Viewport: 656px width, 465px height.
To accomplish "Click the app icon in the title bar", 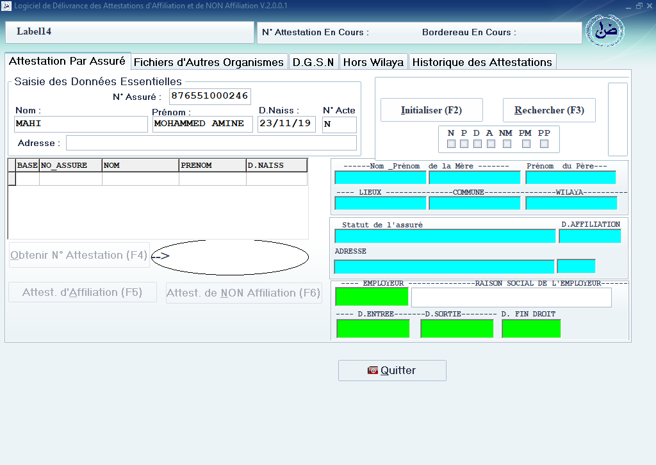I will pyautogui.click(x=6, y=6).
